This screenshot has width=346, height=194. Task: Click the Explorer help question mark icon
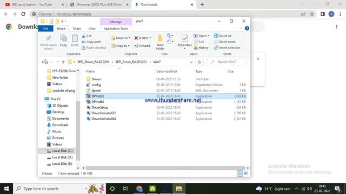coord(247,29)
